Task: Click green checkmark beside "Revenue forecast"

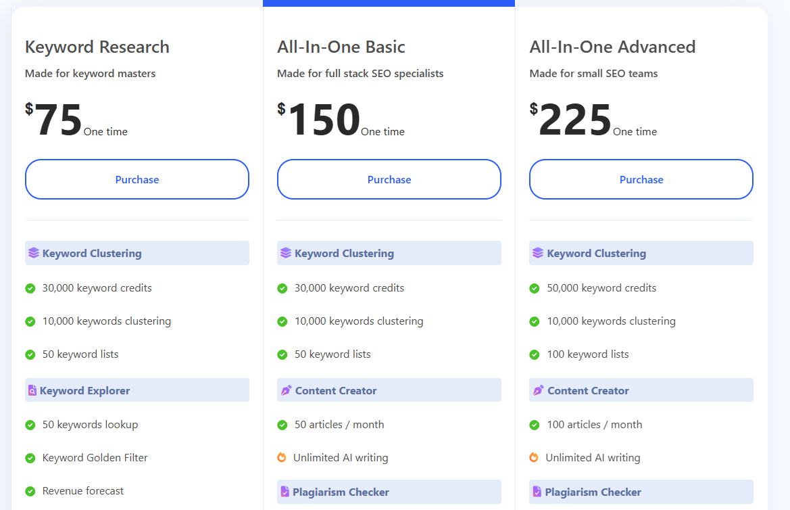Action: pyautogui.click(x=30, y=491)
